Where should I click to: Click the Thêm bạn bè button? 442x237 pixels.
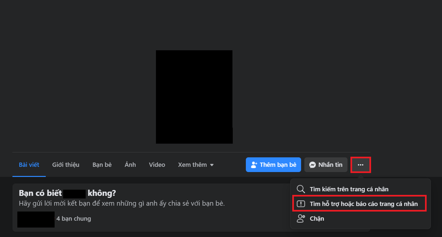pos(273,165)
